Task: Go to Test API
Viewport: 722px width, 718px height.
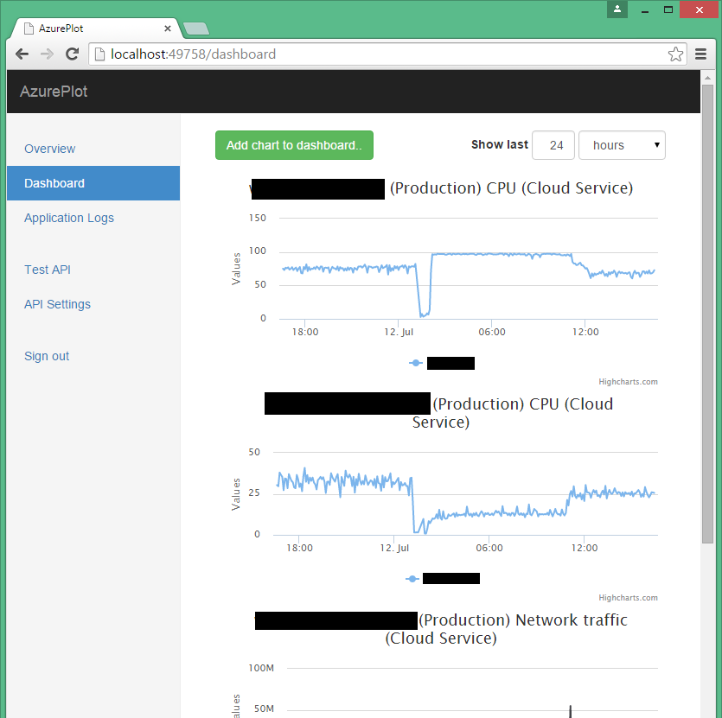Action: click(x=47, y=270)
